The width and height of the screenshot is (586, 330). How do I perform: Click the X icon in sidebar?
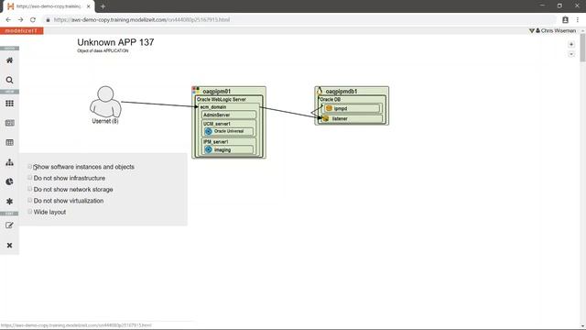(9, 245)
